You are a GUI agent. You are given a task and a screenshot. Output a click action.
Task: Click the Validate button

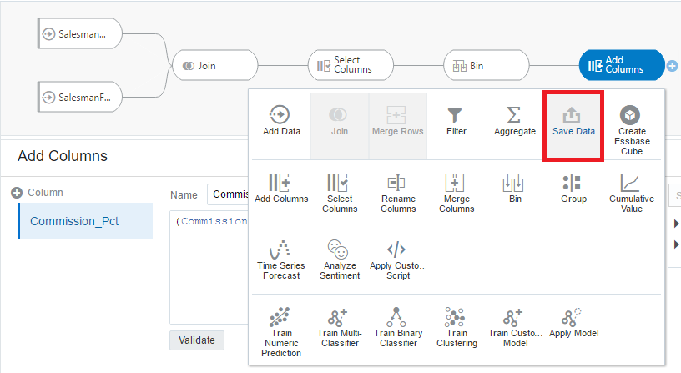pos(197,340)
